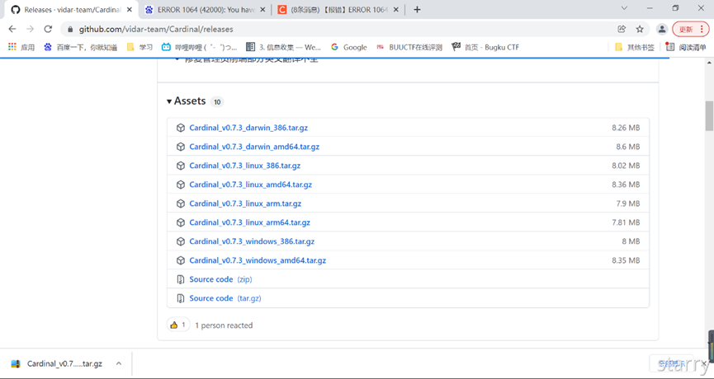The width and height of the screenshot is (714, 379).
Task: Click package icon beside windows_386 asset
Action: (181, 241)
